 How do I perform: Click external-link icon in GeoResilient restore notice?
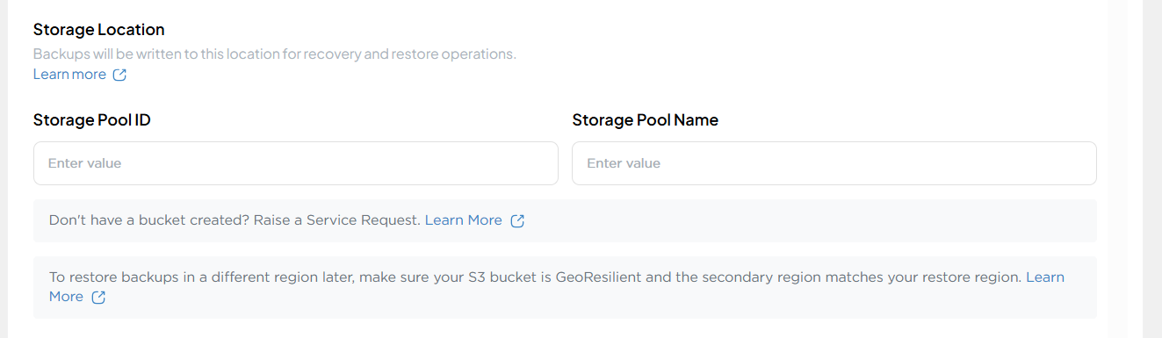[x=99, y=298]
